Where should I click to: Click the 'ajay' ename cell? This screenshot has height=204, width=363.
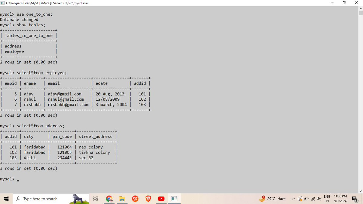(x=28, y=94)
